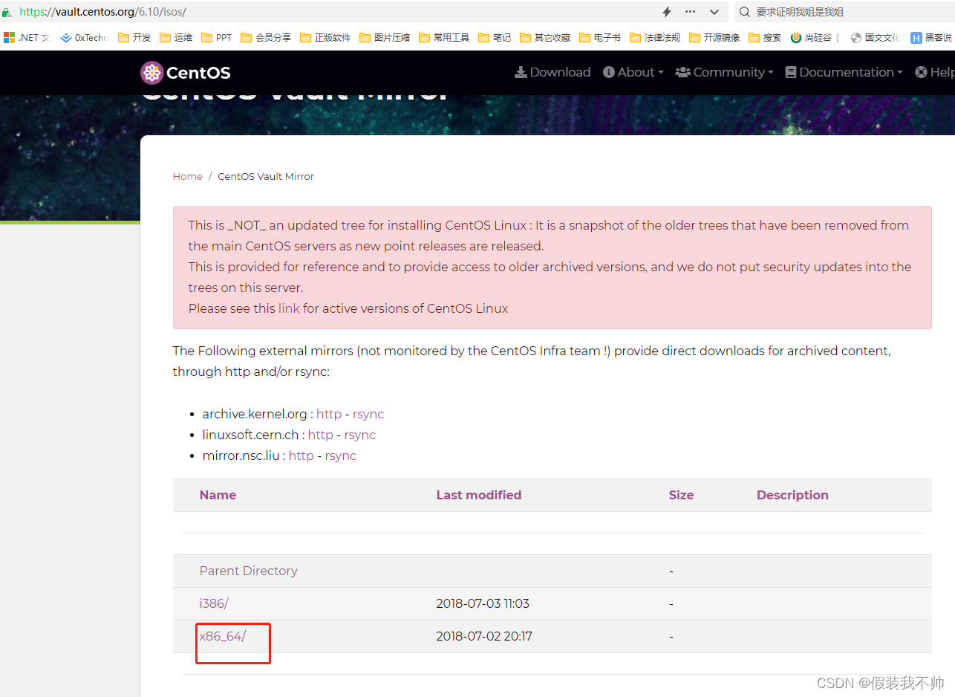Open mirror.nsc.liu rsync link

[341, 456]
